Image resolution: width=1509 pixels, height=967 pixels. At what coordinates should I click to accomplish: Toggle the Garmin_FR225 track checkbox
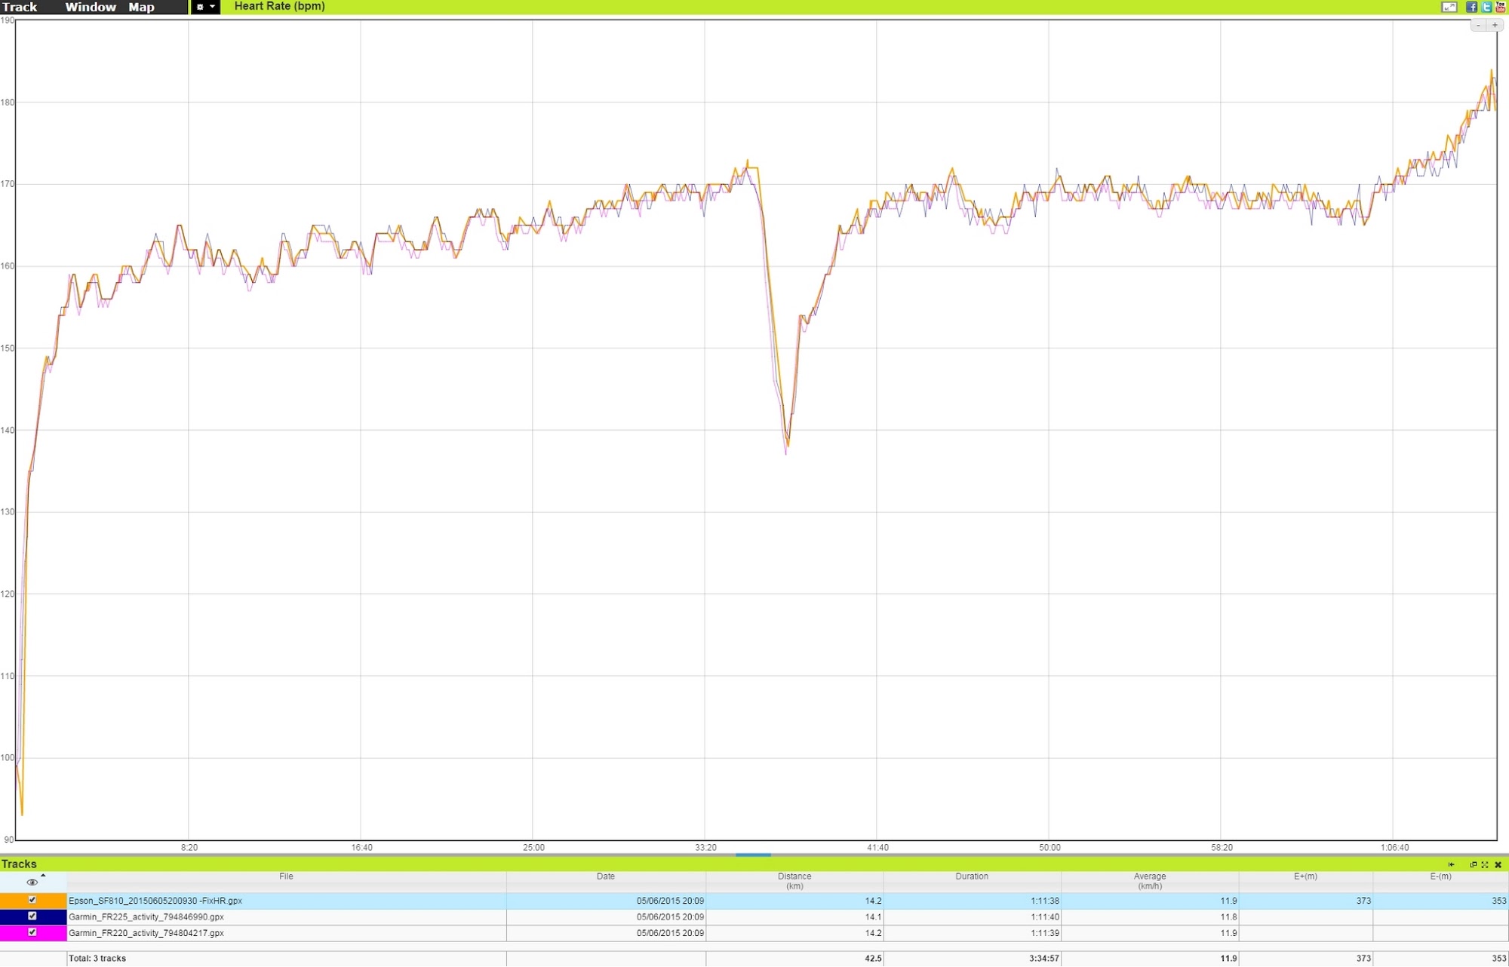click(x=32, y=916)
